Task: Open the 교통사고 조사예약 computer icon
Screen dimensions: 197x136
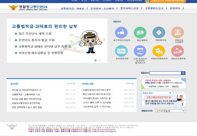Action: [178, 33]
